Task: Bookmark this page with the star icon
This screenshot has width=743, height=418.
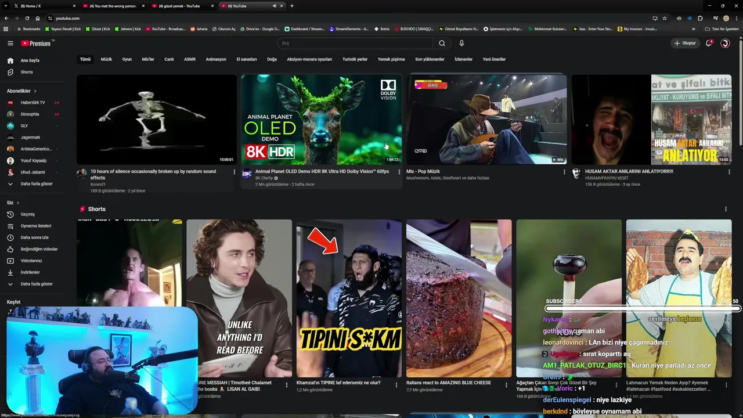Action: [665, 18]
